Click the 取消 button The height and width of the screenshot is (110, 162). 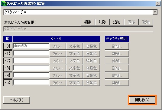146,22
